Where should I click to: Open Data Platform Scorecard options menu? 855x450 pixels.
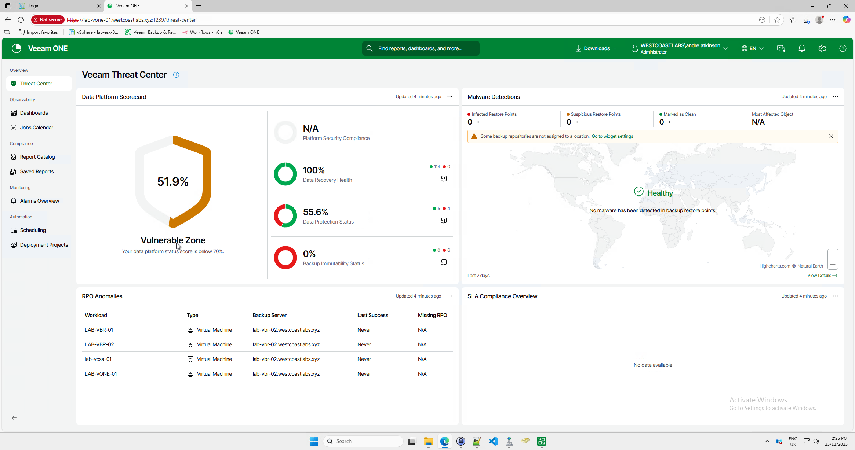(x=450, y=97)
